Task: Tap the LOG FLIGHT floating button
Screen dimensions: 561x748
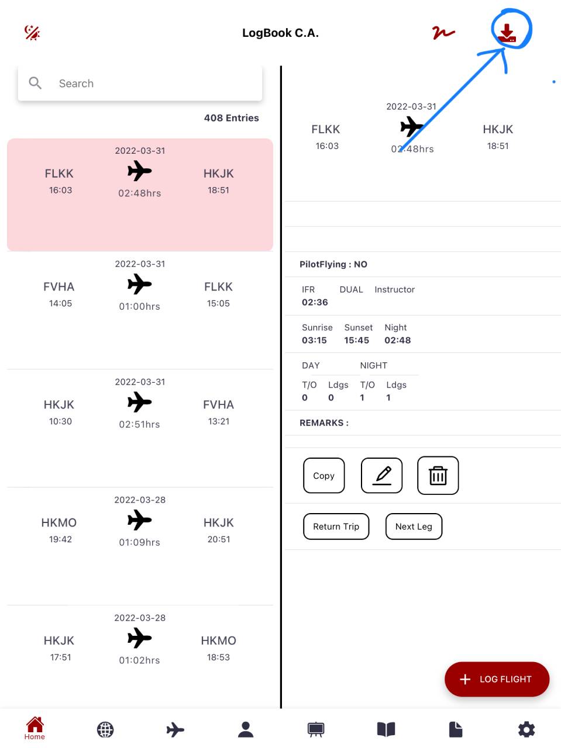Action: click(x=497, y=679)
